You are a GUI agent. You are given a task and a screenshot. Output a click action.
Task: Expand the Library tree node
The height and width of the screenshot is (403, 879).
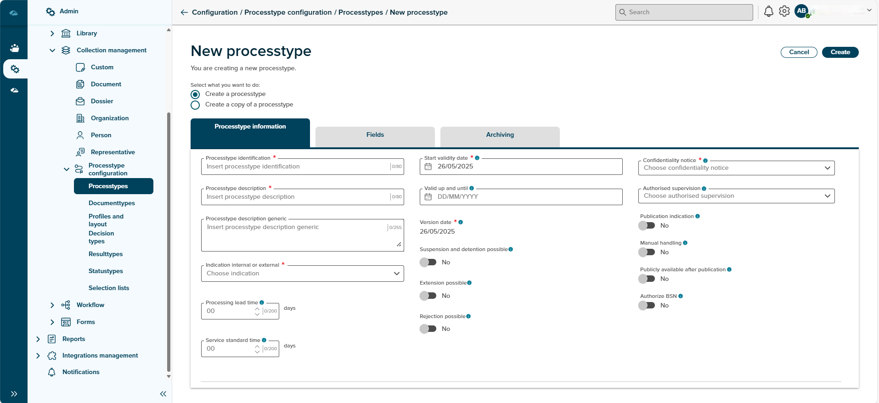pos(52,33)
